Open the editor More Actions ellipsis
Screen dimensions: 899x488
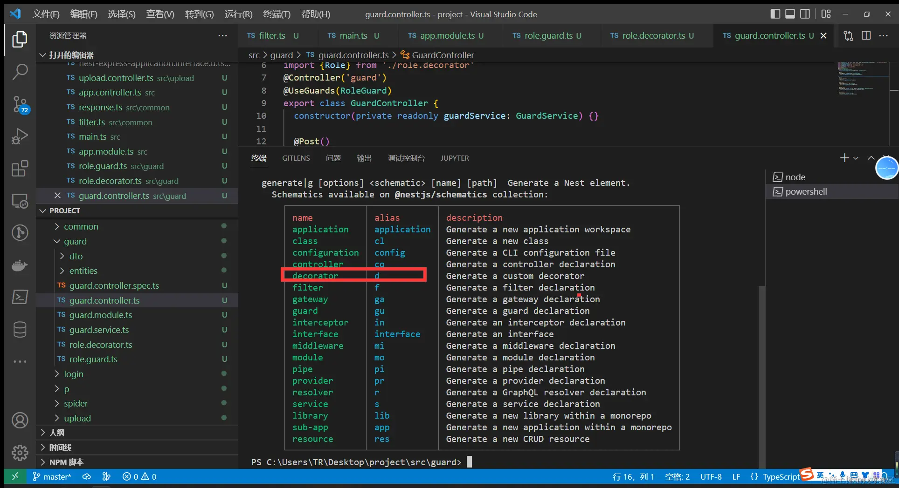[x=884, y=36]
